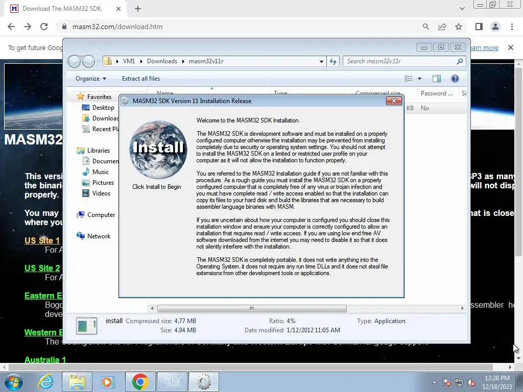Click Explorer horizontal scrollbar thumb
This screenshot has width=523, height=392.
252,309
